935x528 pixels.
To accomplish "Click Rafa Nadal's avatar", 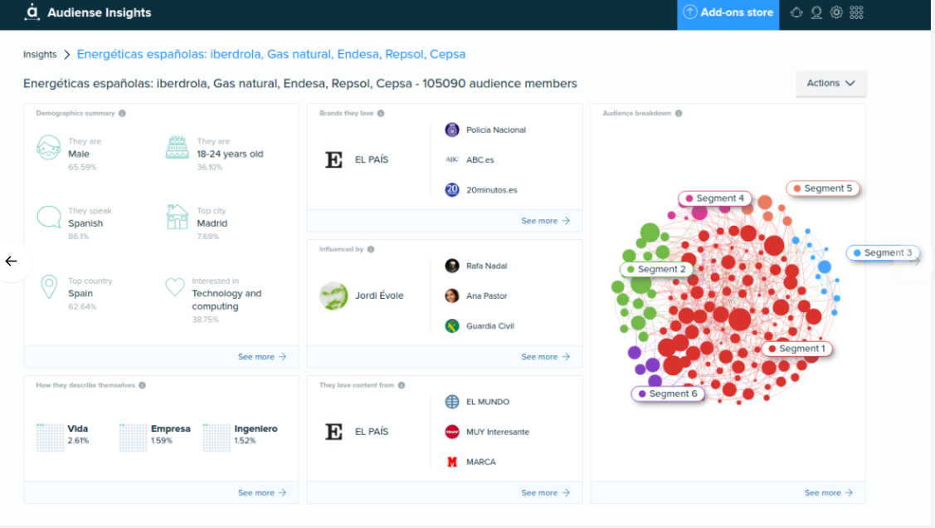I will (452, 266).
